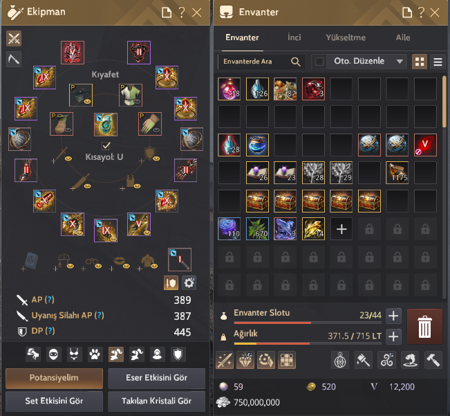Click the magnifier search icon
Image resolution: width=450 pixels, height=416 pixels.
pyautogui.click(x=296, y=62)
